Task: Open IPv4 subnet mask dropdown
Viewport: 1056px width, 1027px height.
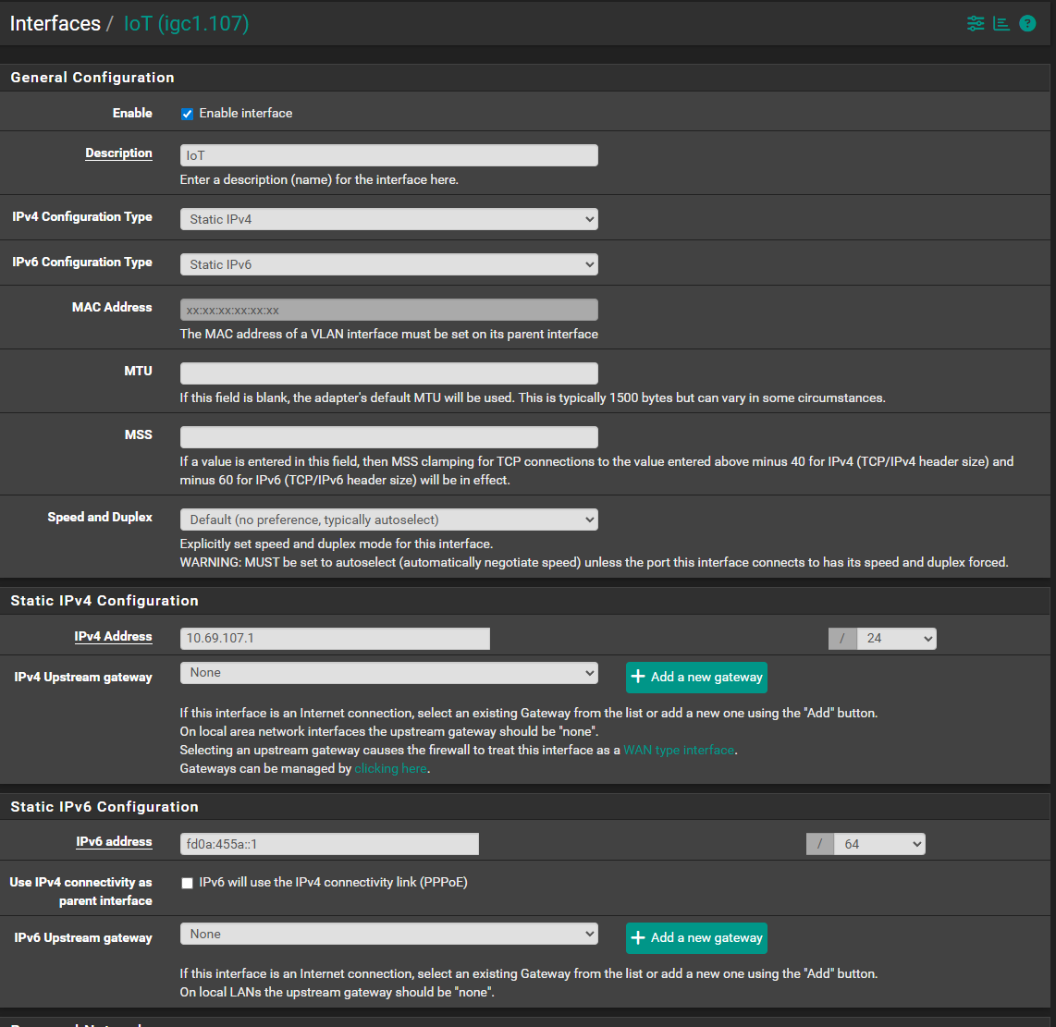Action: point(895,639)
